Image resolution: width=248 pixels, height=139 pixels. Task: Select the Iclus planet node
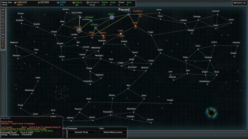pos(79,16)
